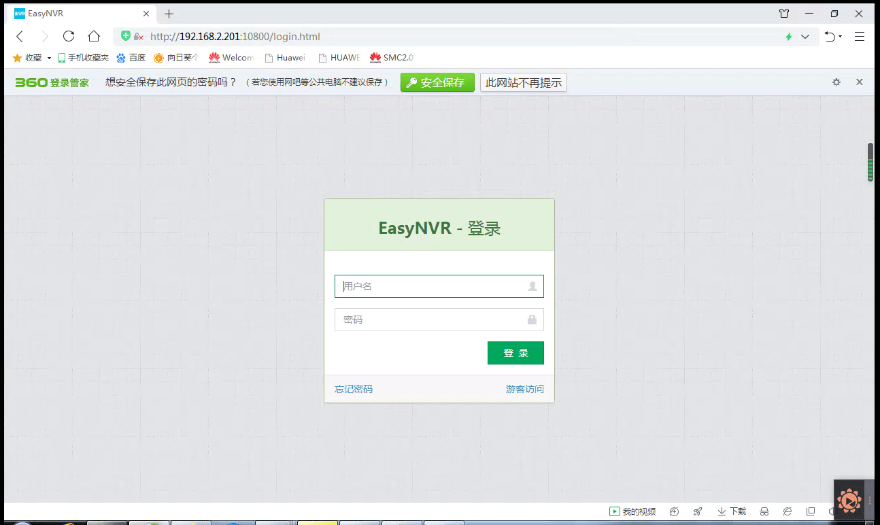Open the SMC2.0 bookmark
This screenshot has width=880, height=525.
(x=392, y=58)
